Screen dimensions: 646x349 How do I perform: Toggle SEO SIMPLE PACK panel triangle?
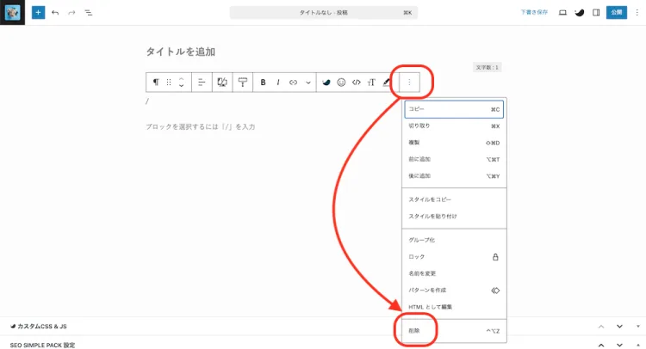coord(637,346)
